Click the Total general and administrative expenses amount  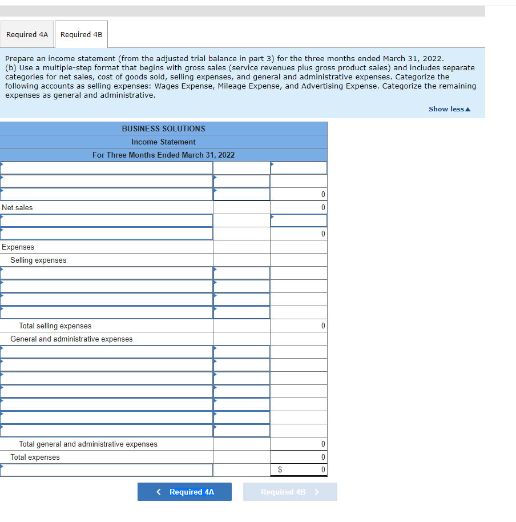299,444
